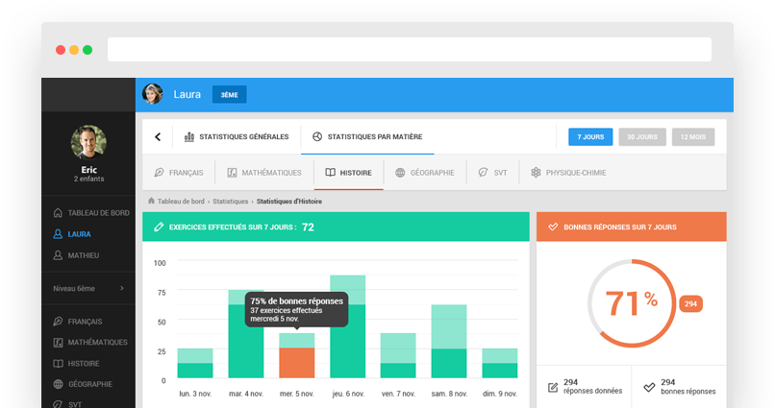Screen dimensions: 775x408
Task: Click the Géographie globe icon in sidebar
Action: [59, 384]
